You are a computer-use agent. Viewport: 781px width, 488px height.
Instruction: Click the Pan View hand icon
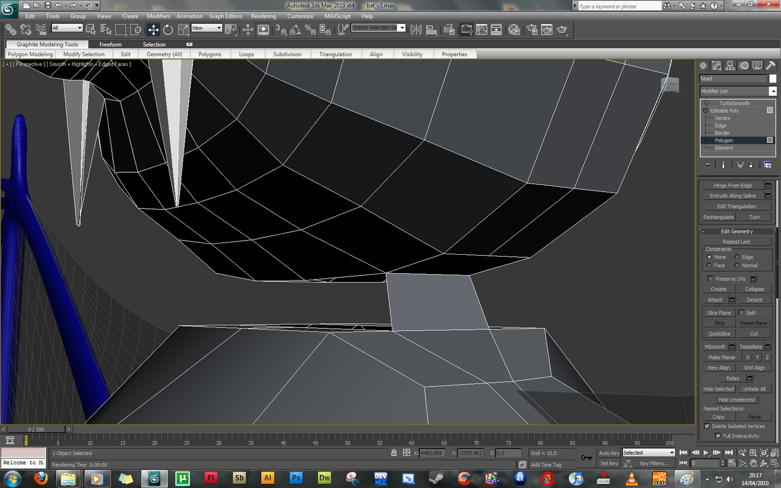click(x=754, y=463)
